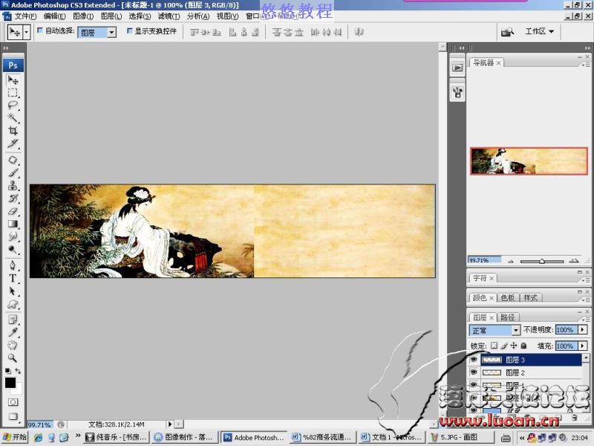Select the Notes tool

coord(13,320)
